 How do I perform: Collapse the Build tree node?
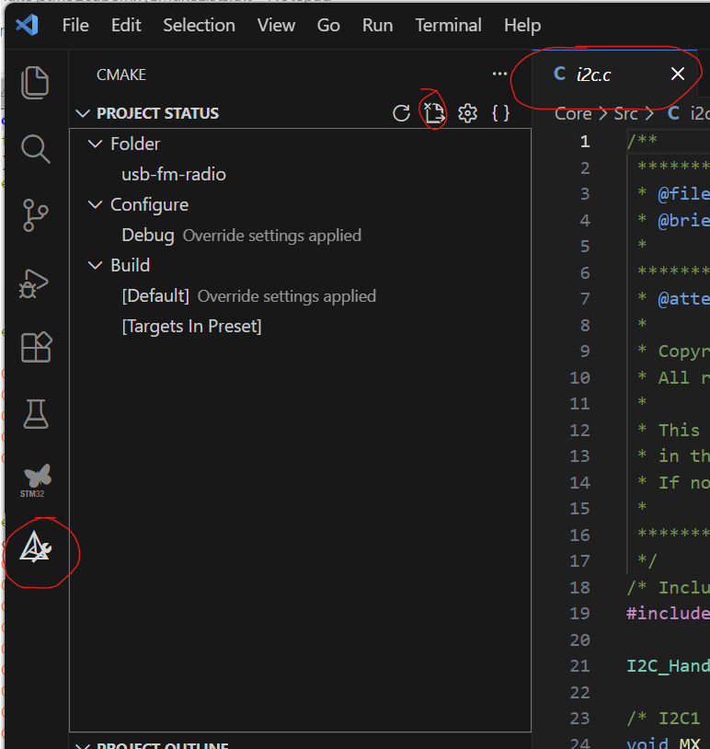tap(94, 266)
